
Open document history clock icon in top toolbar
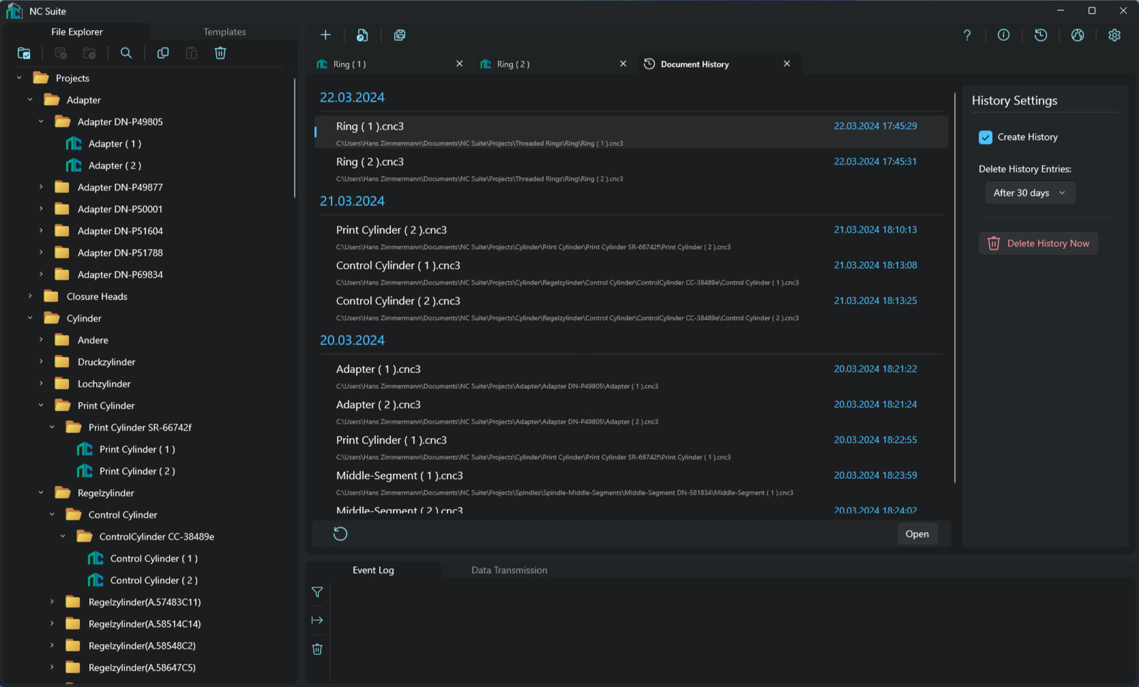pos(1040,35)
